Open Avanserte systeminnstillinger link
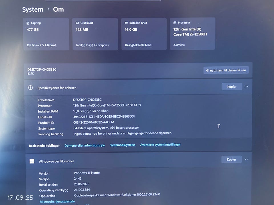Screen dimensions: 274x205 160,145
